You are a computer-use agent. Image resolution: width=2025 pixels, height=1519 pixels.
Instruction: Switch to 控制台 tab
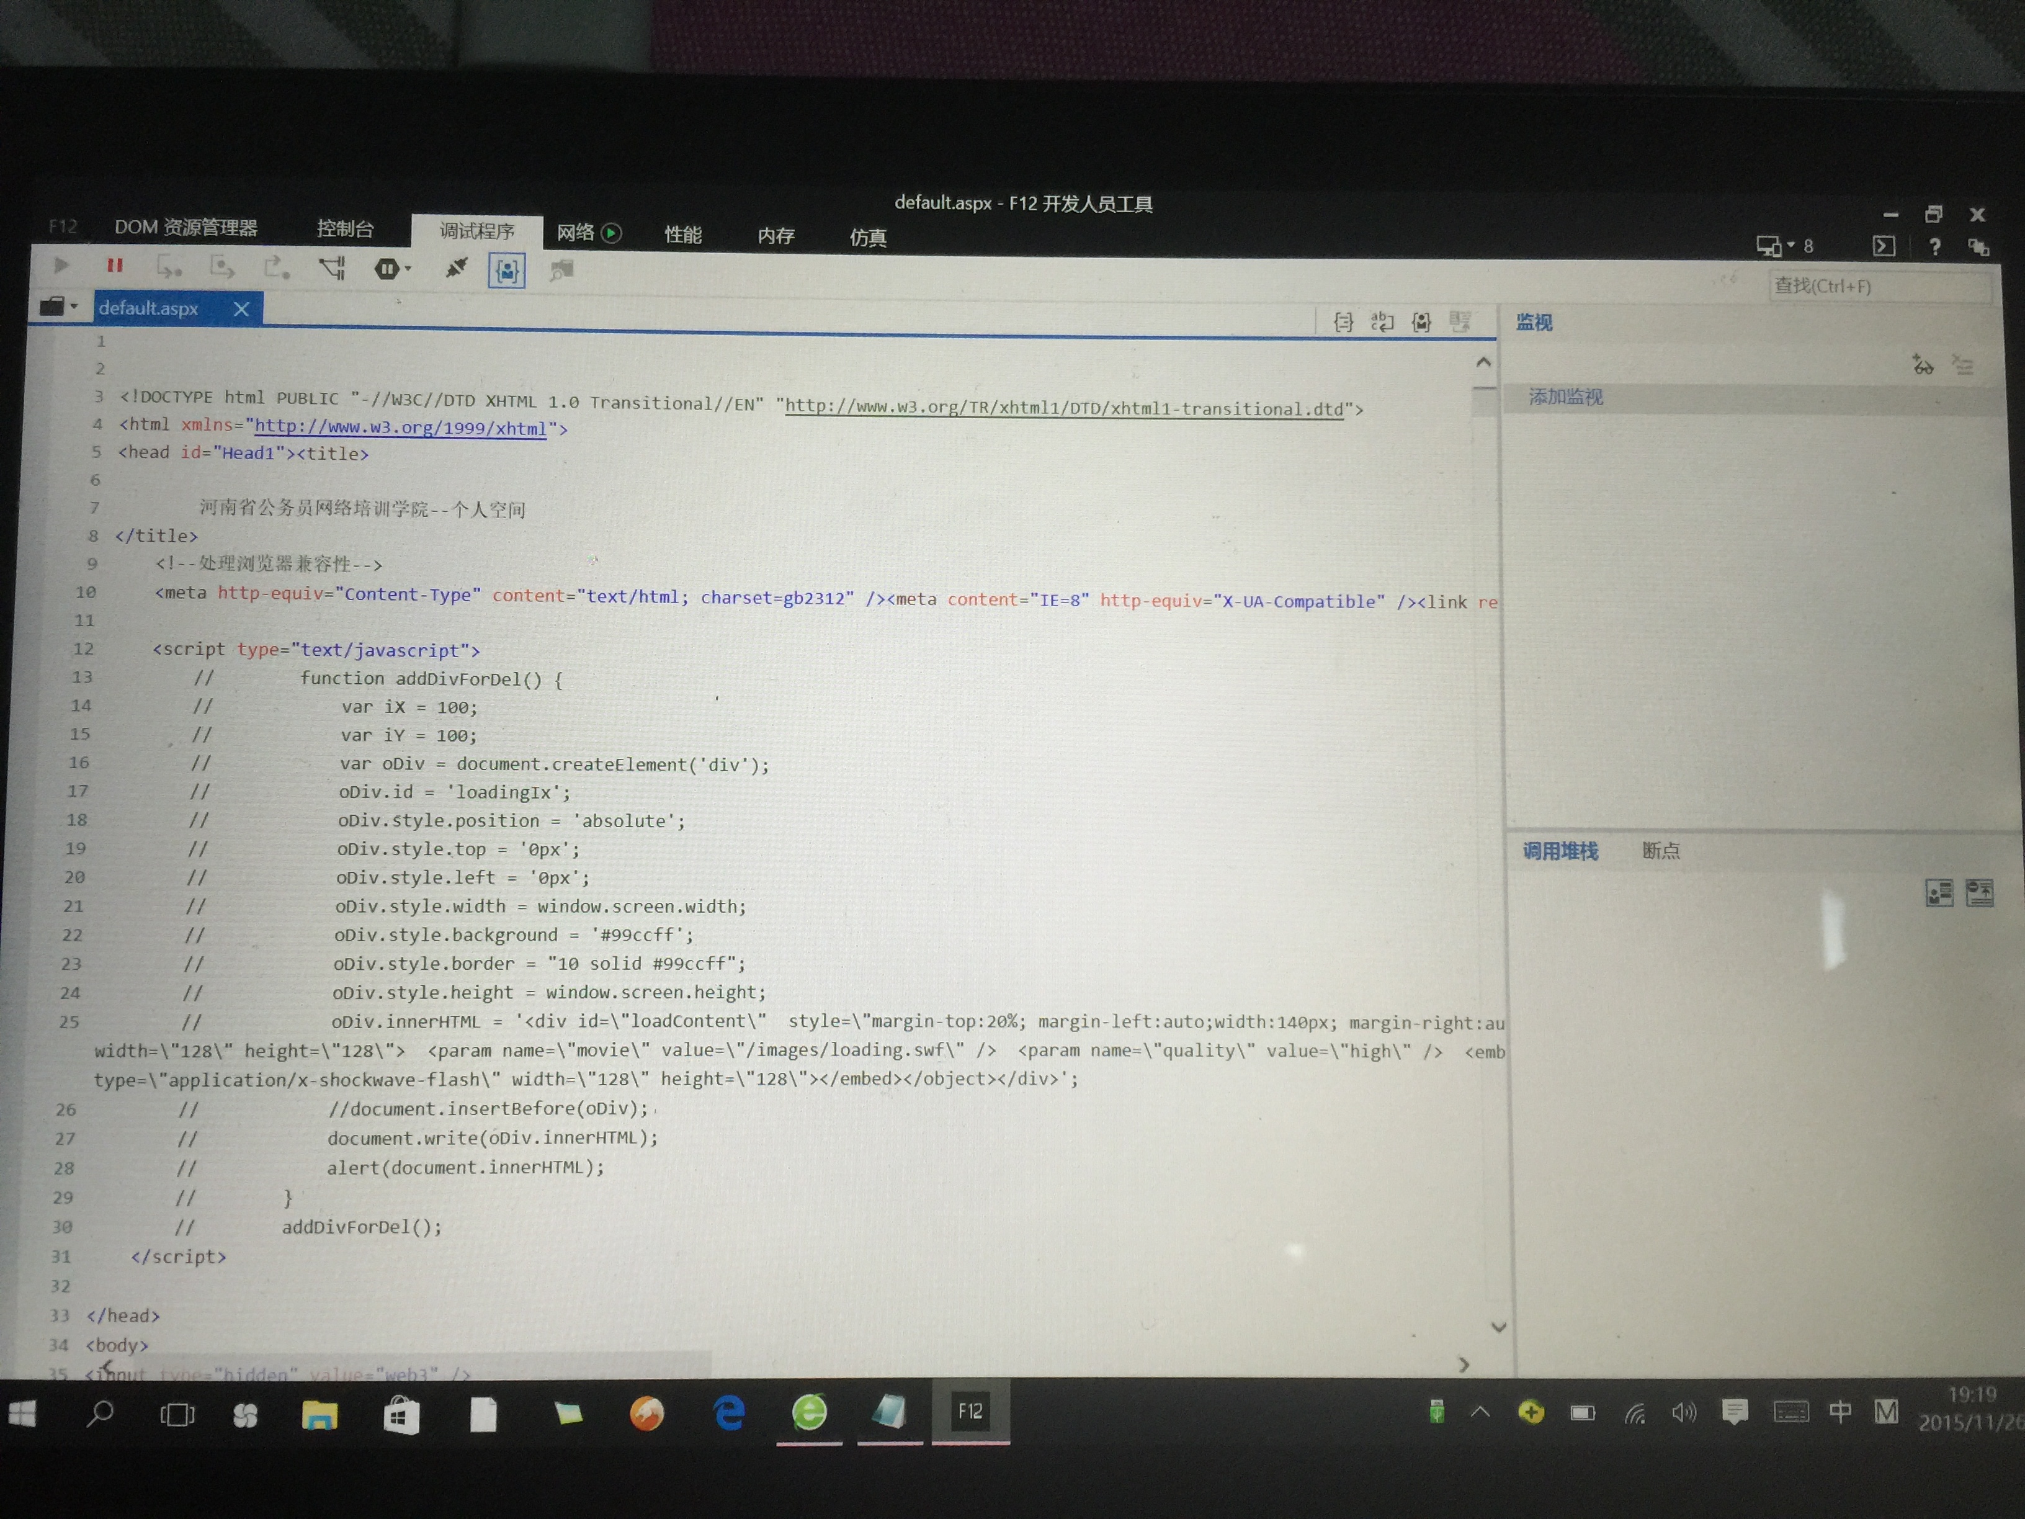pyautogui.click(x=345, y=229)
